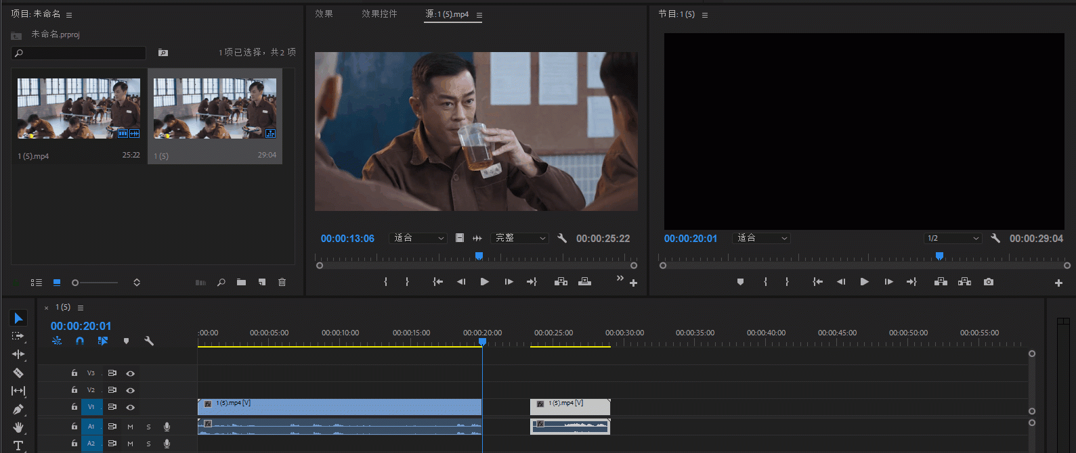Select the Selection arrow tool

(x=18, y=318)
